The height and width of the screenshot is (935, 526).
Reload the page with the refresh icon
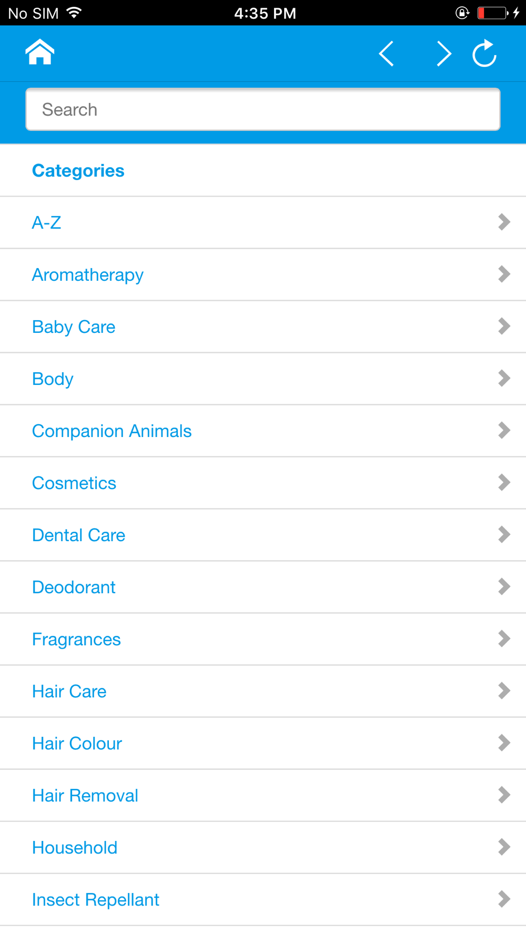484,54
